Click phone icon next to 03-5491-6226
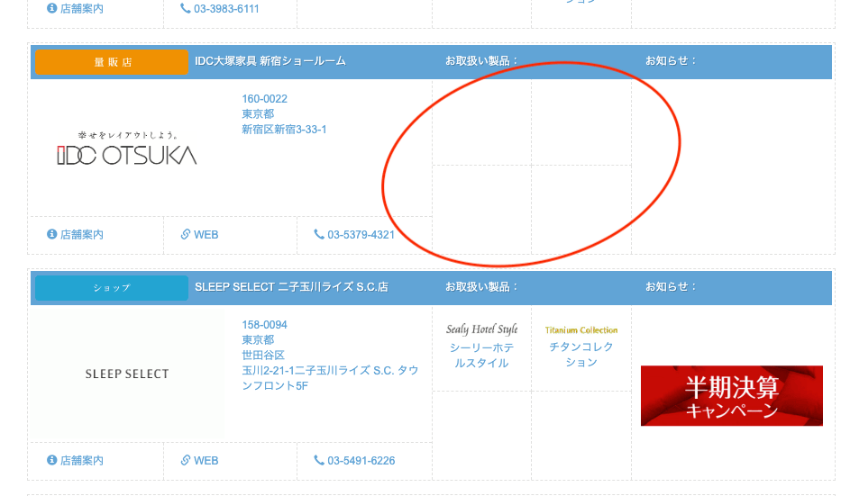The width and height of the screenshot is (841, 496). [318, 460]
